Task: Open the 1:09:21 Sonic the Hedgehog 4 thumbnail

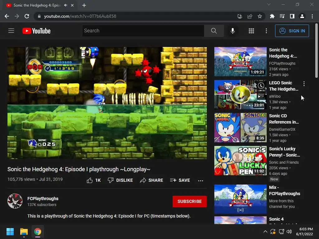Action: [x=240, y=62]
